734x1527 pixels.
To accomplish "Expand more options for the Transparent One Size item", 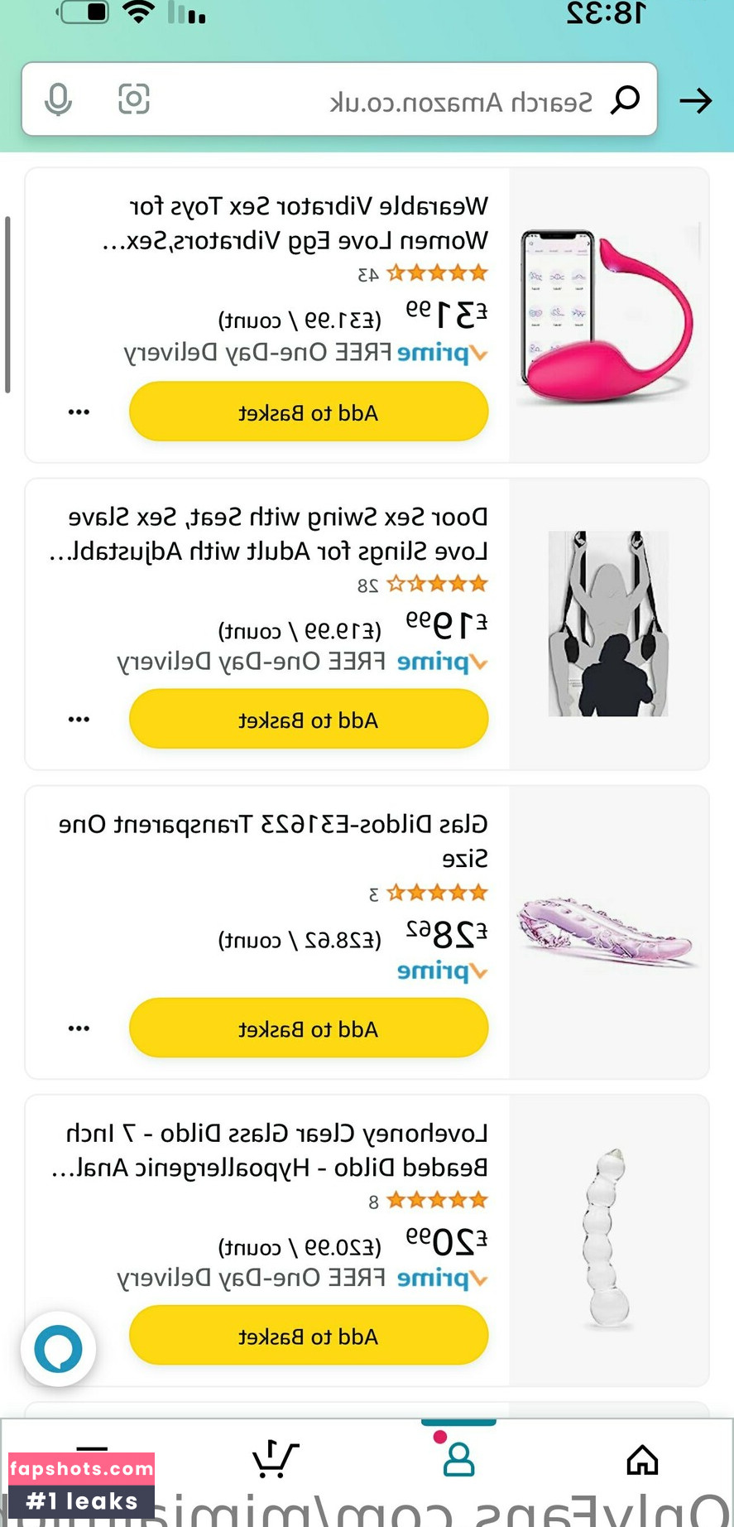I will pyautogui.click(x=79, y=1028).
